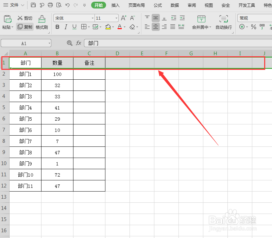The width and height of the screenshot is (272, 238).
Task: Click the Cut (剪切) icon
Action: coord(25,18)
